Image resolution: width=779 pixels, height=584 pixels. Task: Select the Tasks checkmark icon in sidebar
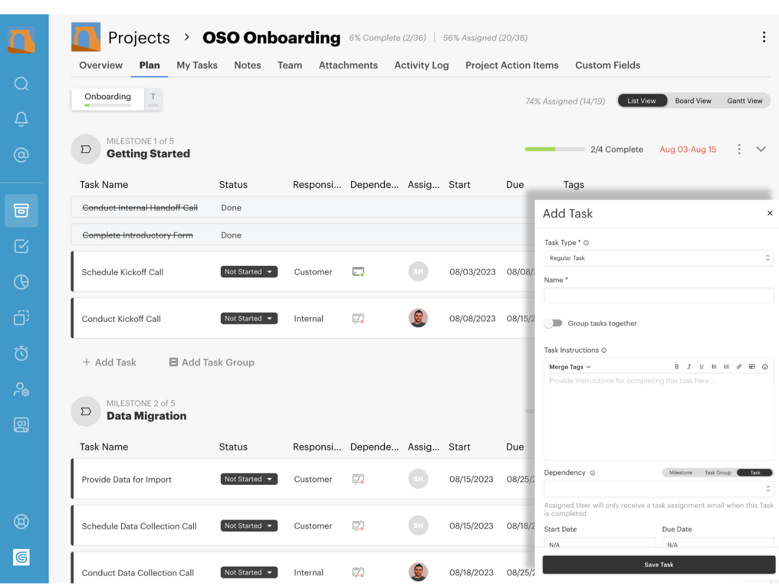click(x=21, y=246)
